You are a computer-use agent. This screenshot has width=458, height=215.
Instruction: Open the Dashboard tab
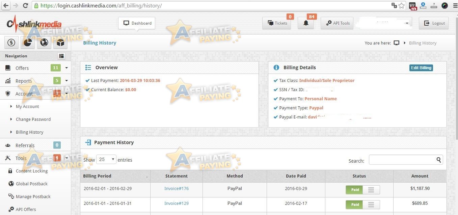(137, 23)
